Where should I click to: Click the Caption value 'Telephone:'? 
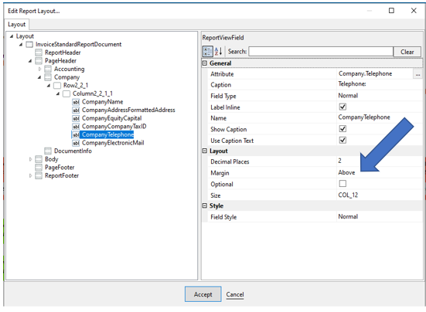[352, 84]
